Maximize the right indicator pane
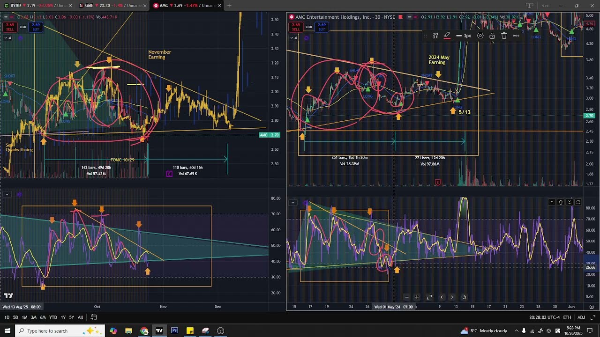This screenshot has height=337, width=600. (x=578, y=203)
